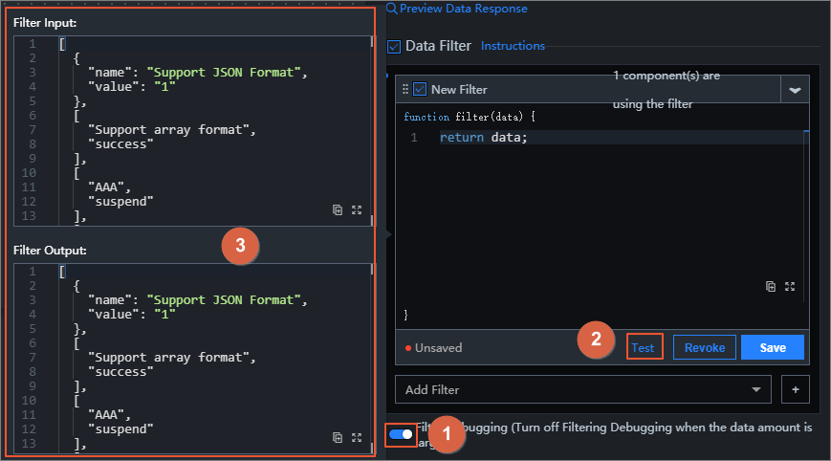This screenshot has height=461, width=831.
Task: Save the filter
Action: (x=772, y=347)
